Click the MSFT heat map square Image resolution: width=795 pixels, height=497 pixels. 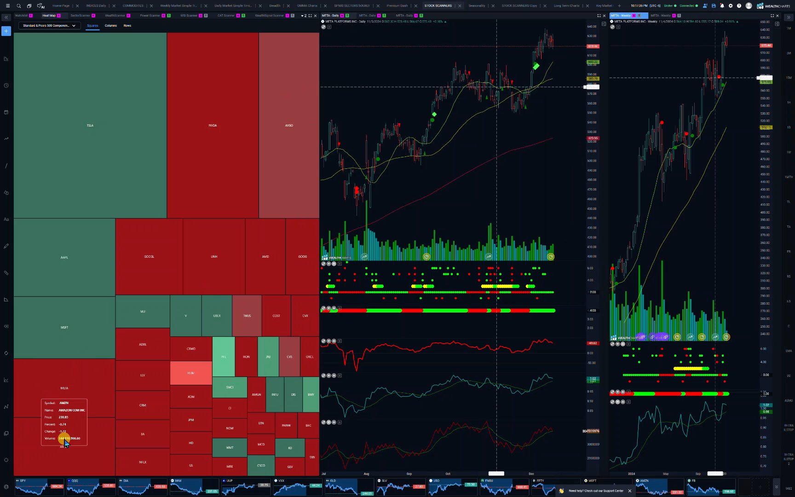64,327
